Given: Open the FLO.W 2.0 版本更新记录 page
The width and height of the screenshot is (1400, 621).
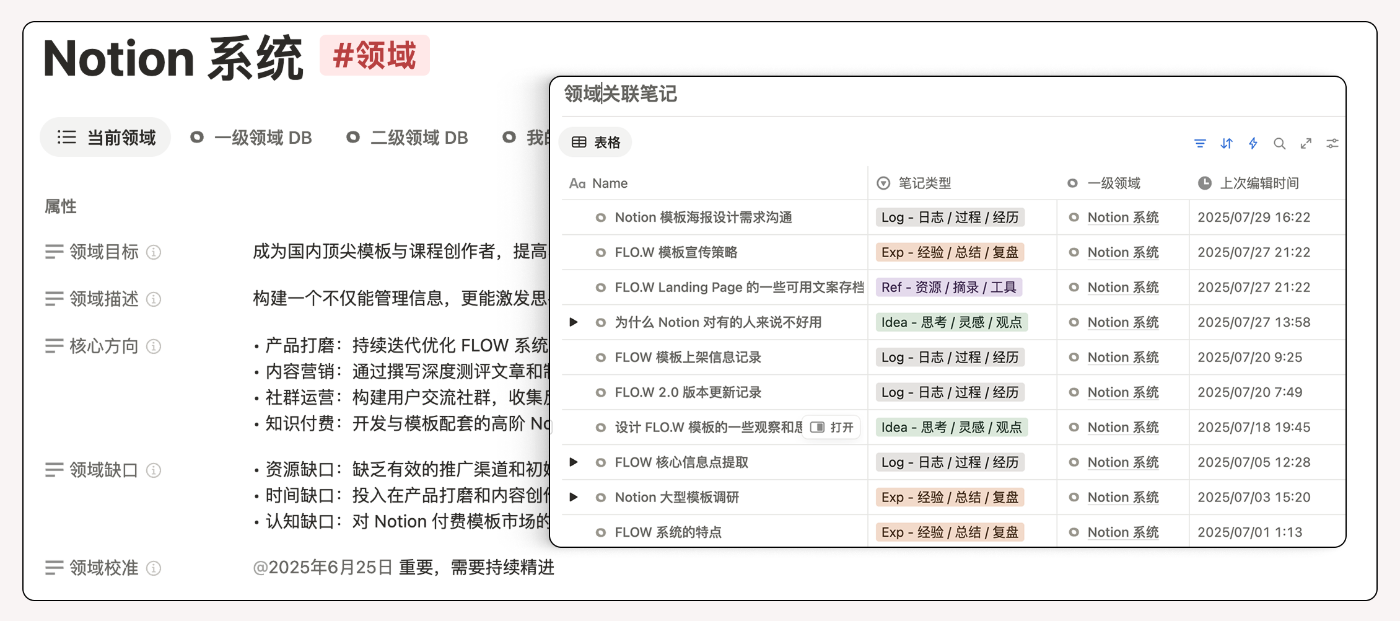Looking at the screenshot, I should [688, 392].
